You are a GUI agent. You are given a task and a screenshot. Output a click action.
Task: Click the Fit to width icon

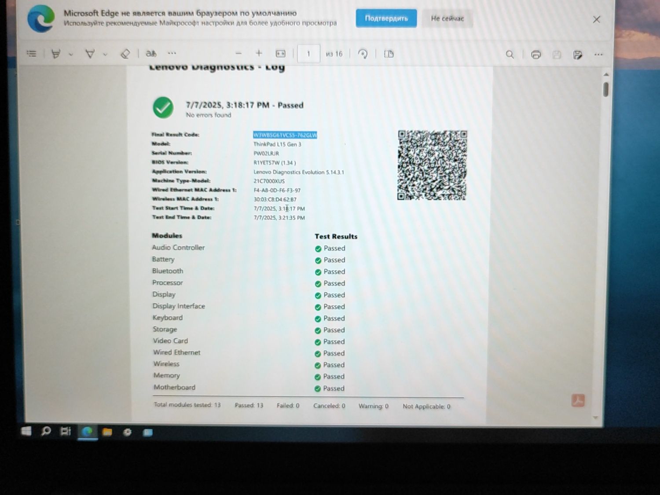point(280,54)
